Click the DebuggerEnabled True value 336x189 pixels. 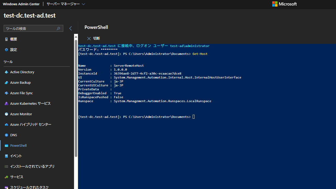(117, 93)
